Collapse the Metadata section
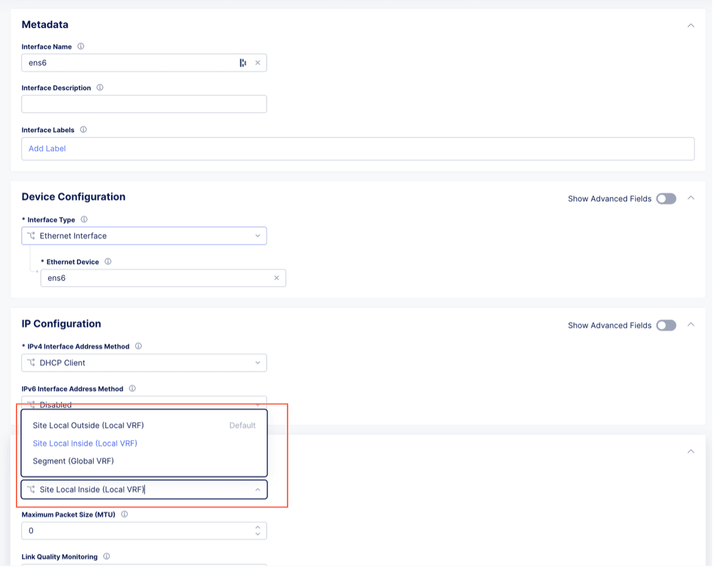Viewport: 715px width, 569px height. (691, 25)
